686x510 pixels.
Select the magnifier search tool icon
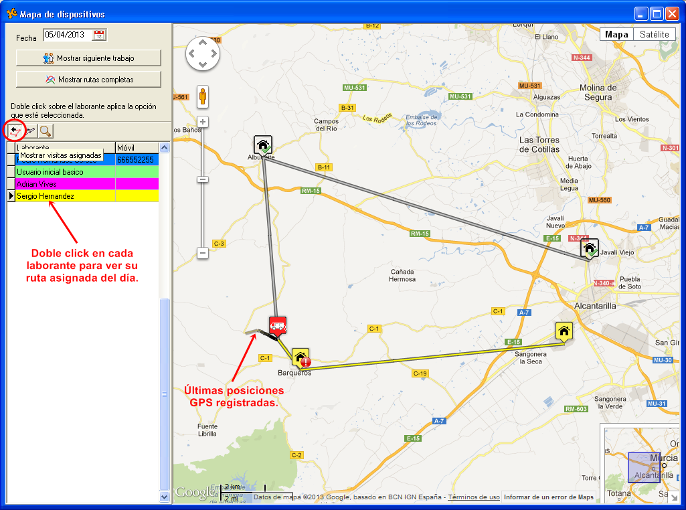45,131
